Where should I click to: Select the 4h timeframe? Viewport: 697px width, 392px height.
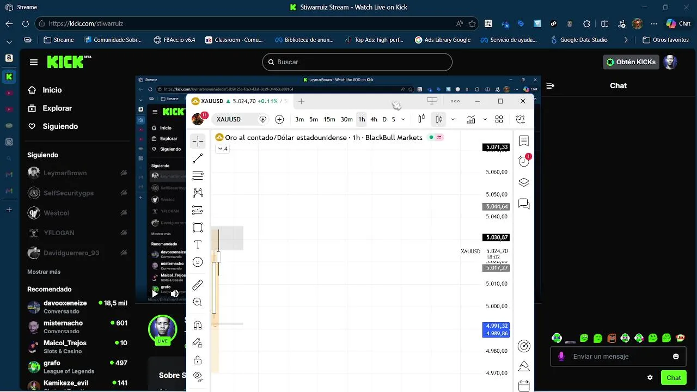click(374, 119)
